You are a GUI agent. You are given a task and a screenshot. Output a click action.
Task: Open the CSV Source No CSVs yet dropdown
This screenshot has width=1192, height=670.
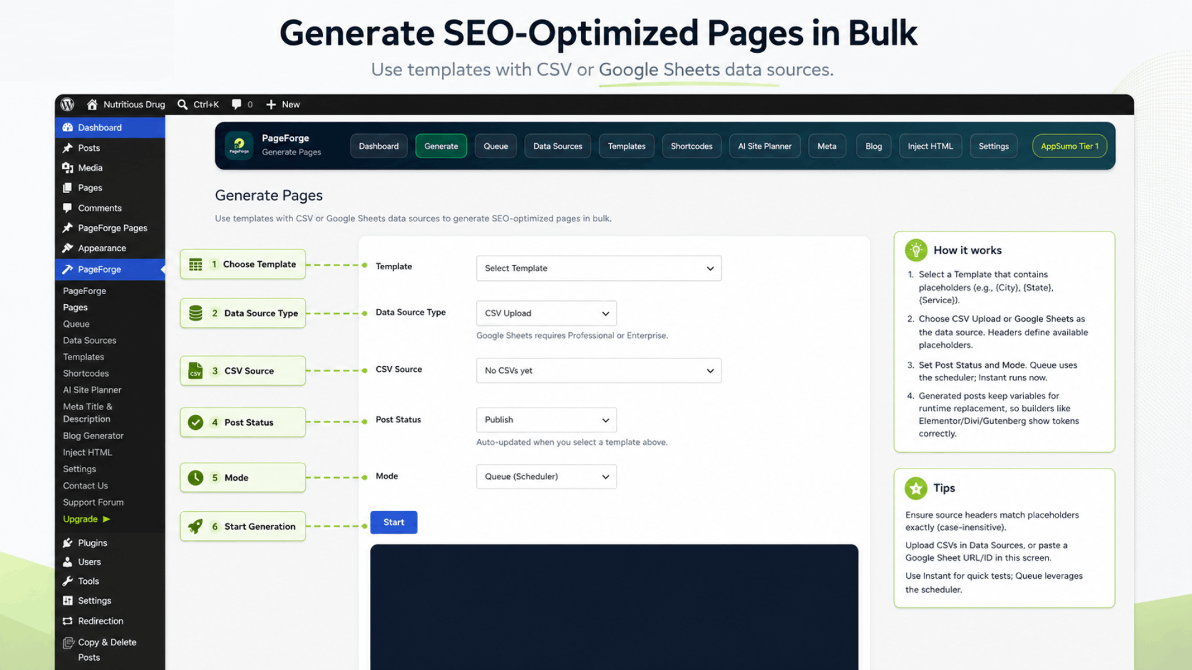coord(598,370)
